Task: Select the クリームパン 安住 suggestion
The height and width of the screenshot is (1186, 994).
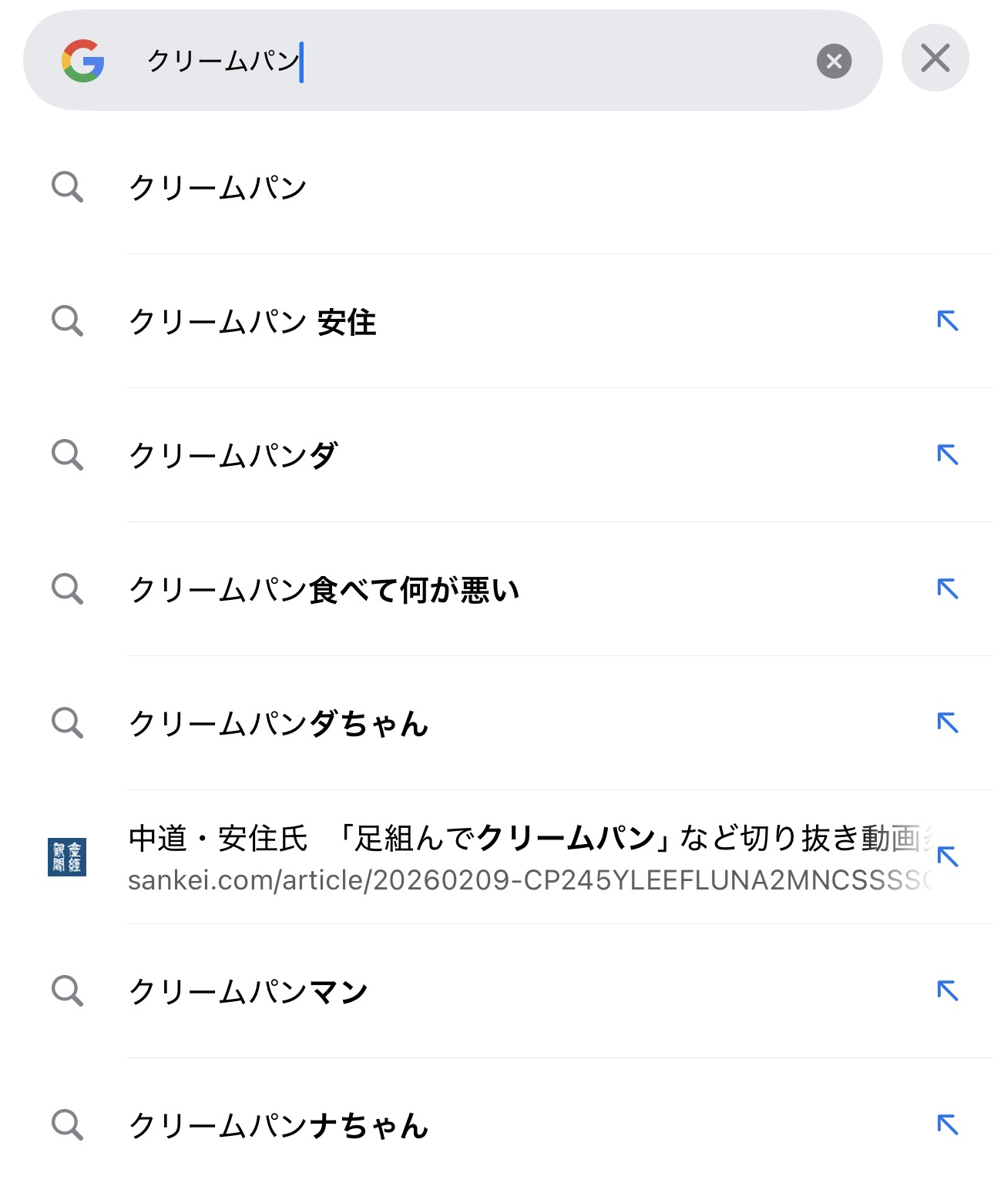Action: pyautogui.click(x=252, y=322)
